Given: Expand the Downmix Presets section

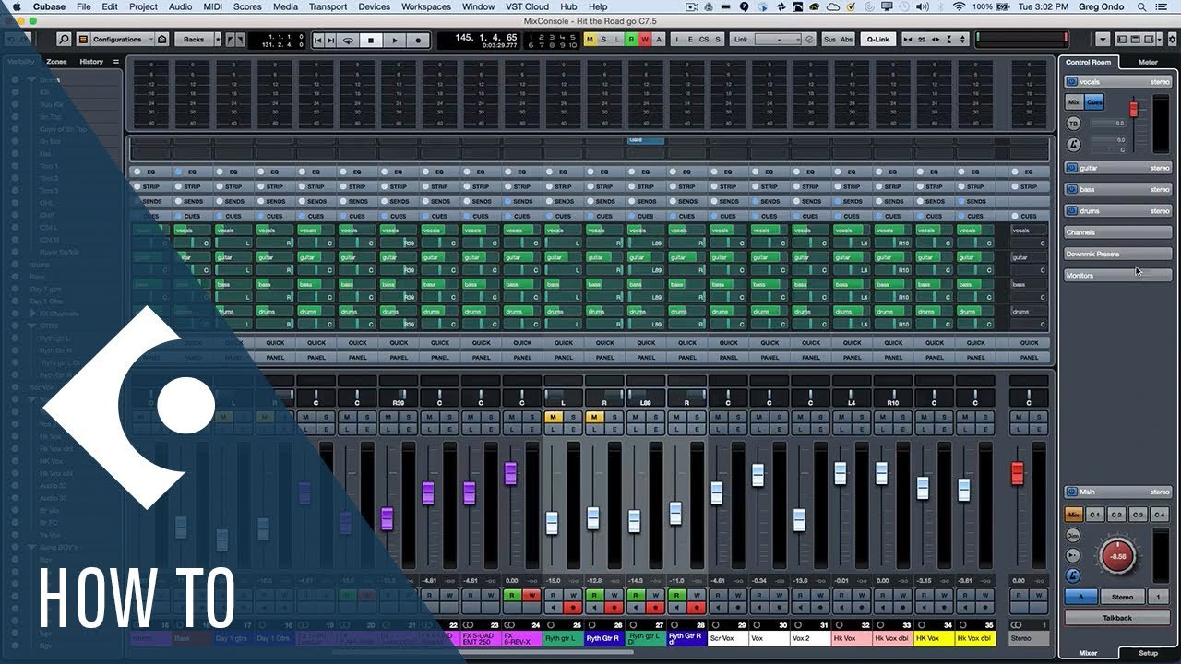Looking at the screenshot, I should click(1116, 254).
